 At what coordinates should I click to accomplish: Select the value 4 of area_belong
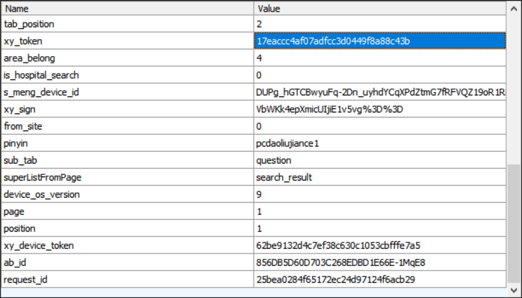380,58
